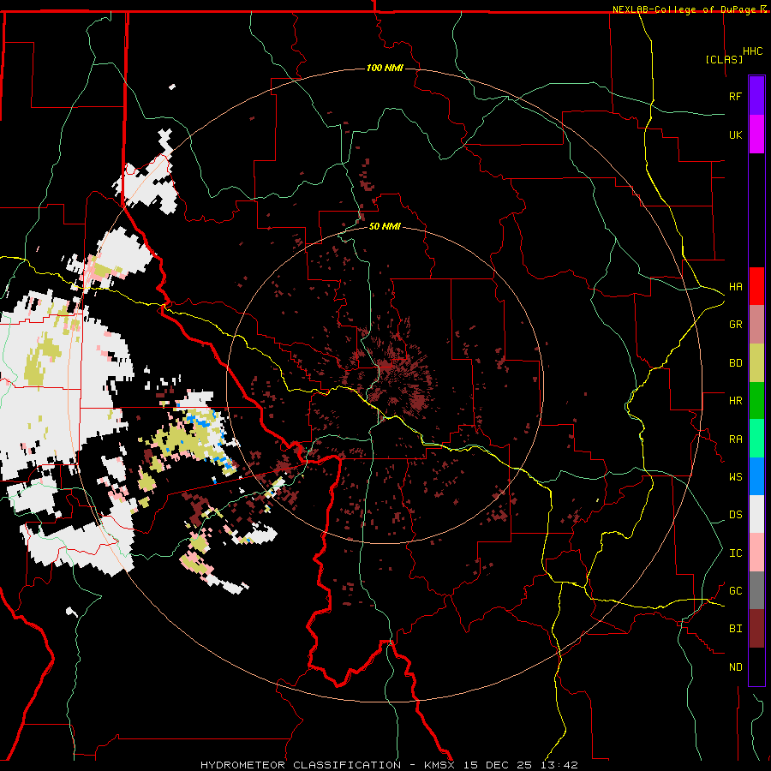This screenshot has height=771, width=771.
Task: Click the GC legend label
Action: tap(735, 591)
